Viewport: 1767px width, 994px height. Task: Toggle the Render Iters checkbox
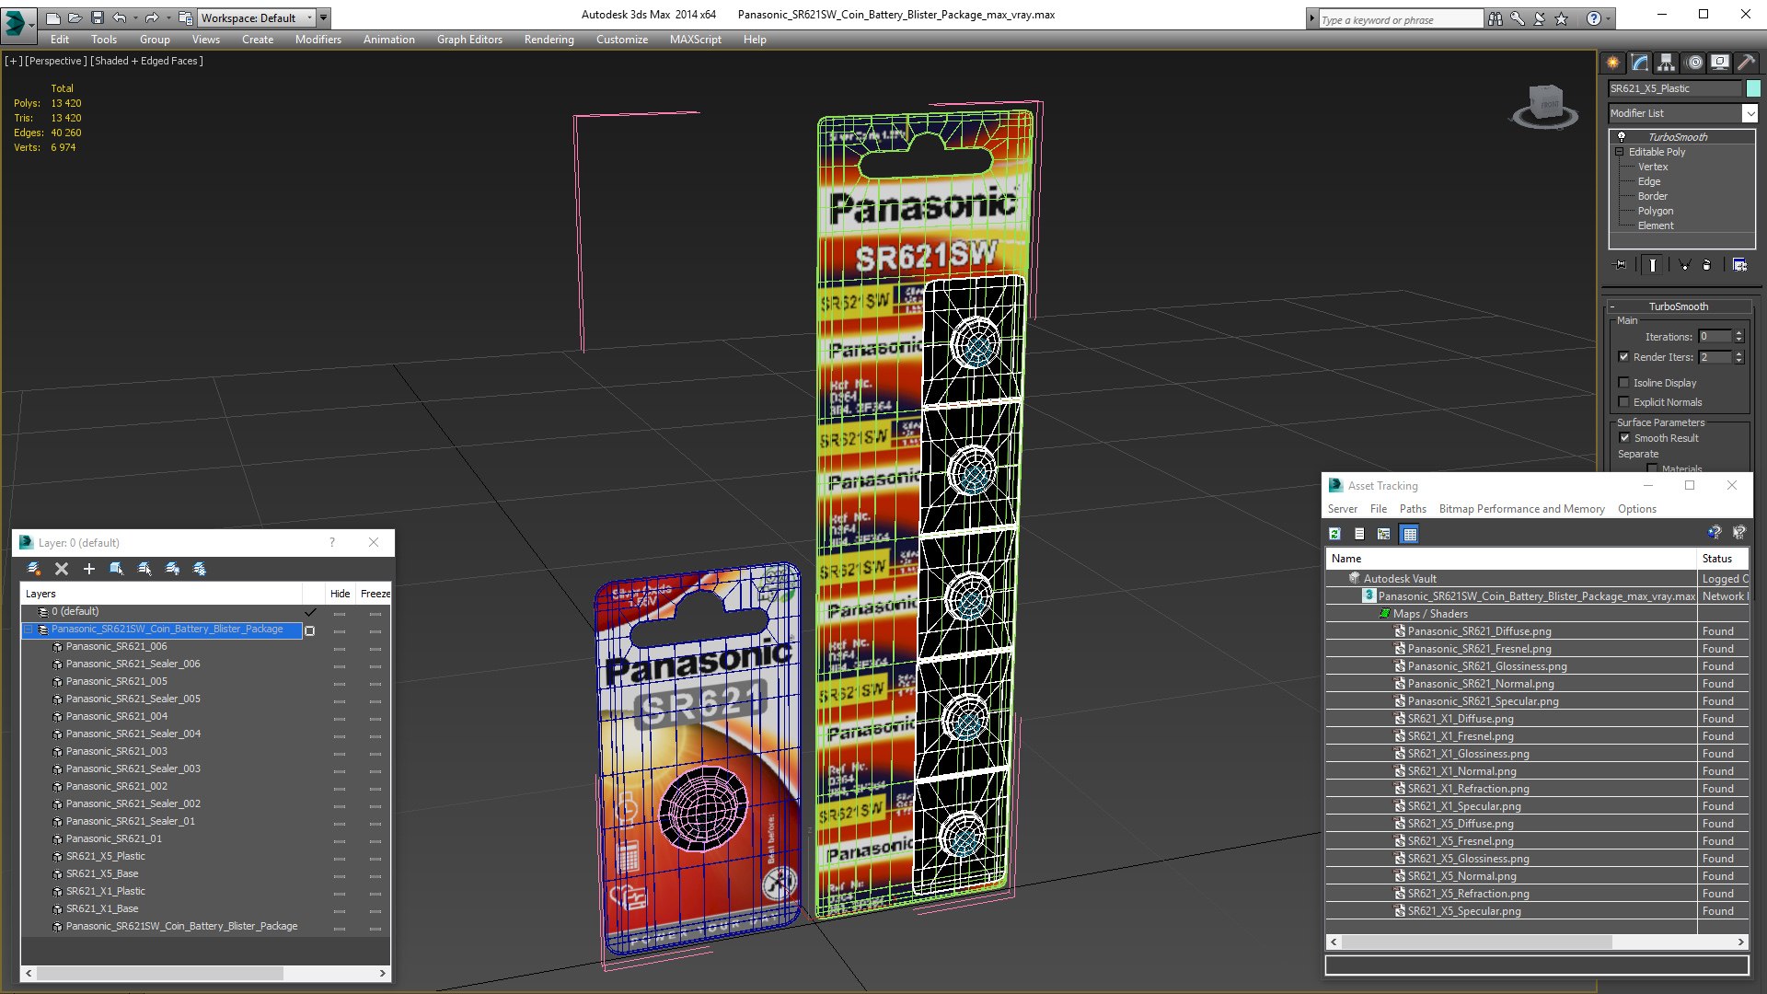click(1624, 357)
